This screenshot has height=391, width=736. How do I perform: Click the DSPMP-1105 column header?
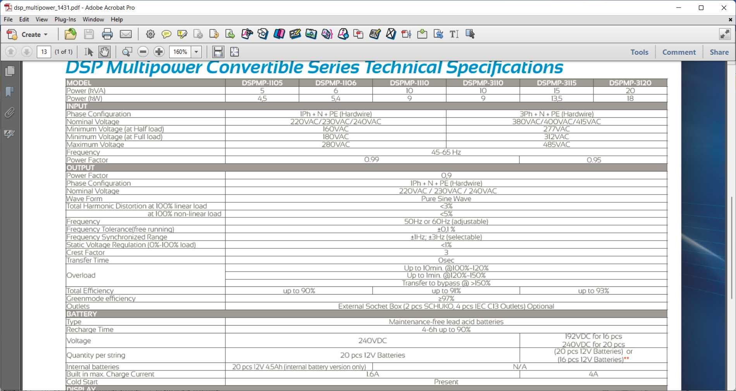[x=262, y=83]
